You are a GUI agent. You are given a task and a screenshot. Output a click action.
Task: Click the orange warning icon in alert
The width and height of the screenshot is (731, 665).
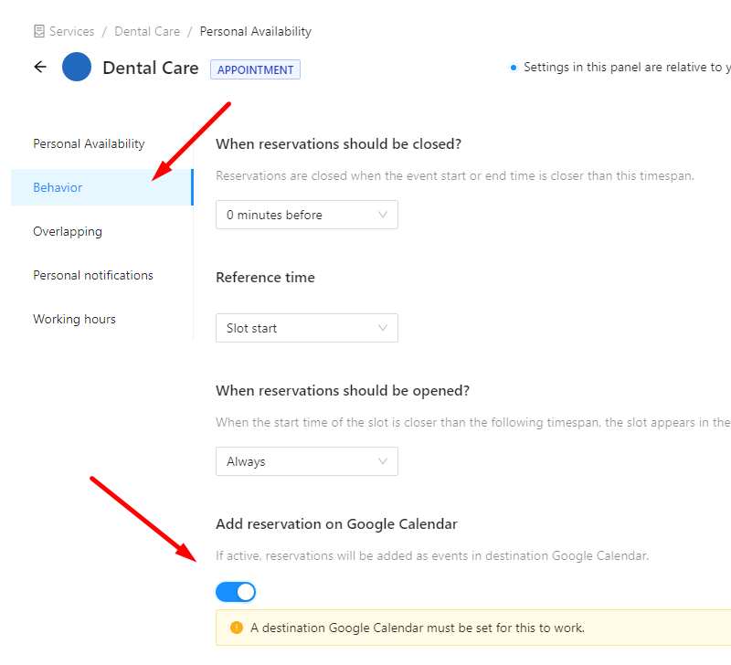(237, 628)
